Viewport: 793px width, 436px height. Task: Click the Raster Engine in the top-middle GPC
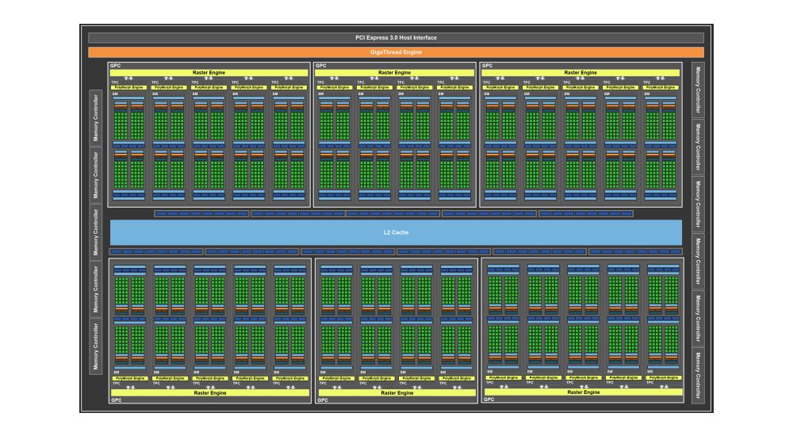coord(395,72)
